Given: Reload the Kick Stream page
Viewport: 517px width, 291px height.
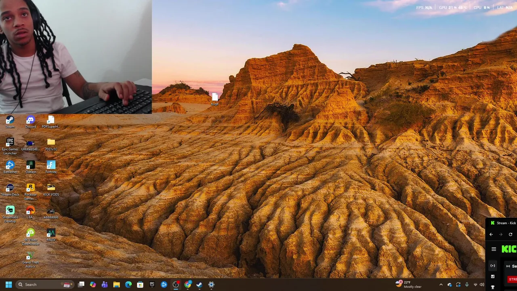Looking at the screenshot, I should [x=511, y=234].
